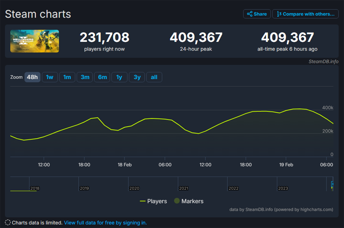Screen dimensions: 344x228
Task: Select 6m zoom range
Action: (102, 77)
